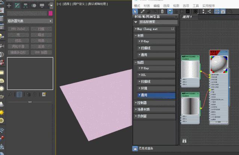Click the 按名称搜索 search field

point(158,22)
